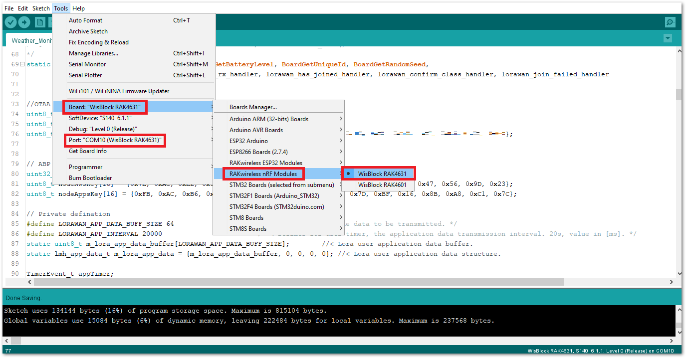This screenshot has height=358, width=686.
Task: Click the Upload arrow toolbar icon
Action: (24, 22)
